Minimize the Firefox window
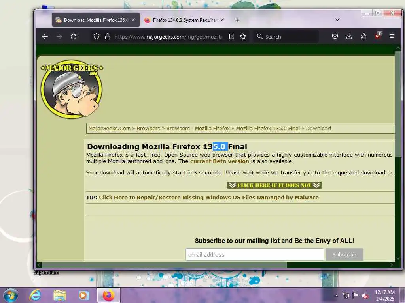 click(x=367, y=13)
